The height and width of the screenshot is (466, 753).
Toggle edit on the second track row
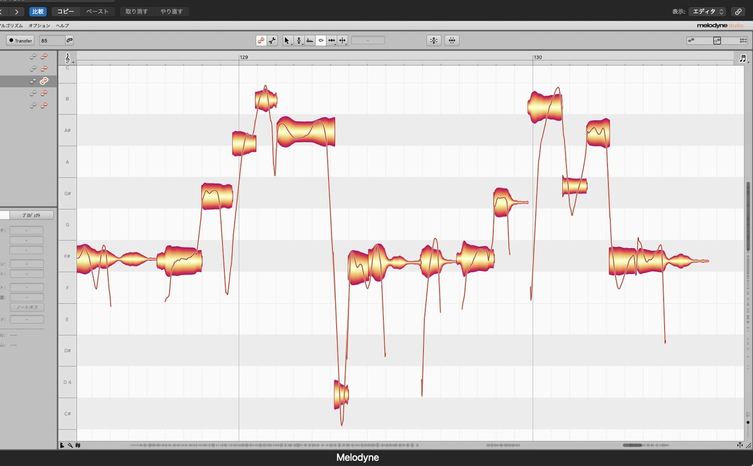pyautogui.click(x=44, y=69)
